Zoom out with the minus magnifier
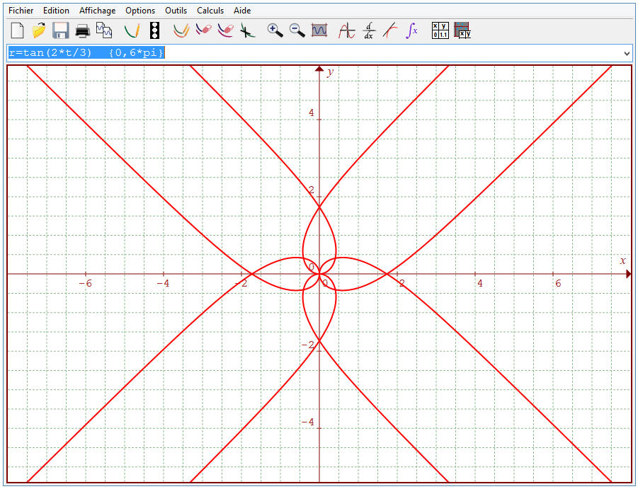 pyautogui.click(x=297, y=30)
